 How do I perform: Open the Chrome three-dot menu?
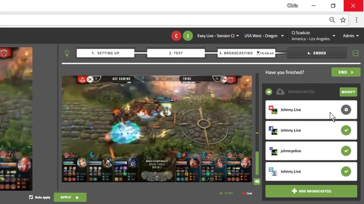tap(356, 20)
